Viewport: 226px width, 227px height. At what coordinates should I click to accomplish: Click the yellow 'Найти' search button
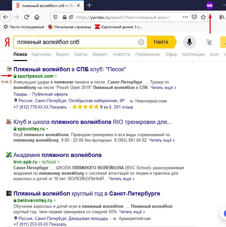(x=161, y=42)
